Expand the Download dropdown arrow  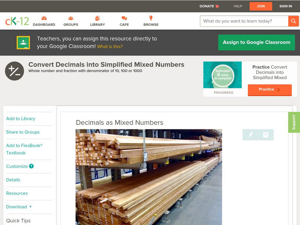coord(30,207)
